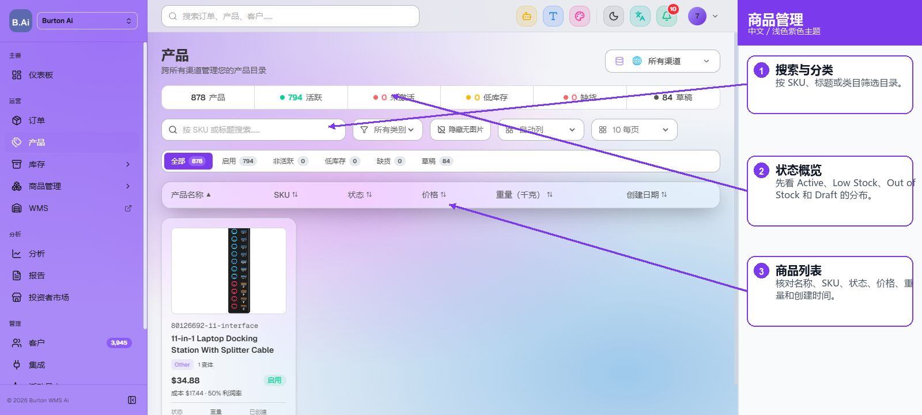The height and width of the screenshot is (415, 922).
Task: Open the Laptop Docking Station product image
Action: tap(229, 271)
